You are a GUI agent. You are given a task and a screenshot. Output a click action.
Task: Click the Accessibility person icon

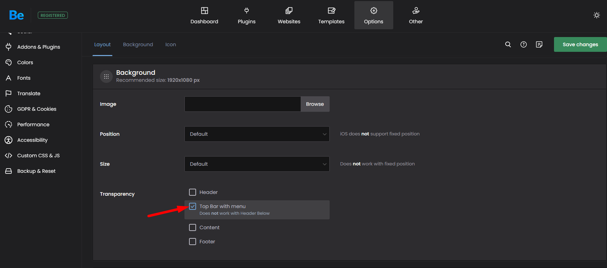point(8,140)
